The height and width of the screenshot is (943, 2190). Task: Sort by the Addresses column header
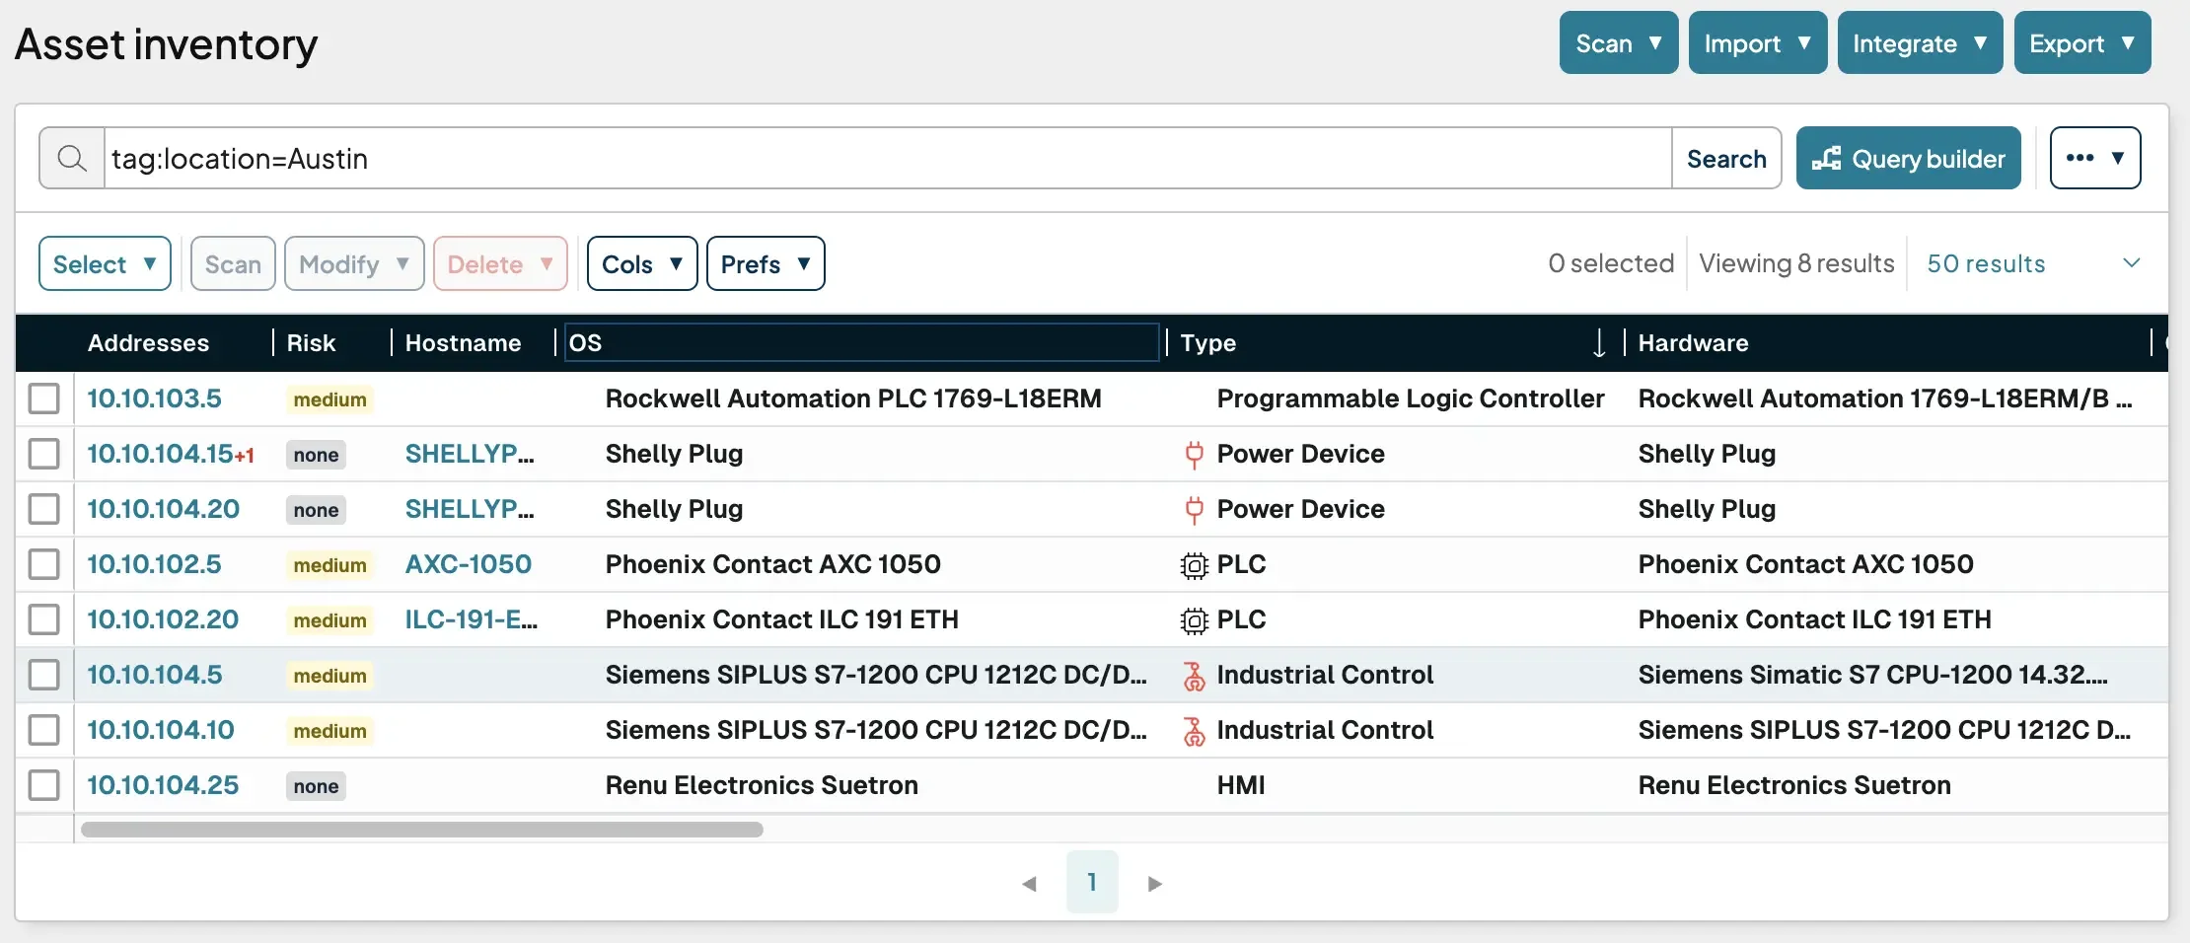(x=148, y=343)
